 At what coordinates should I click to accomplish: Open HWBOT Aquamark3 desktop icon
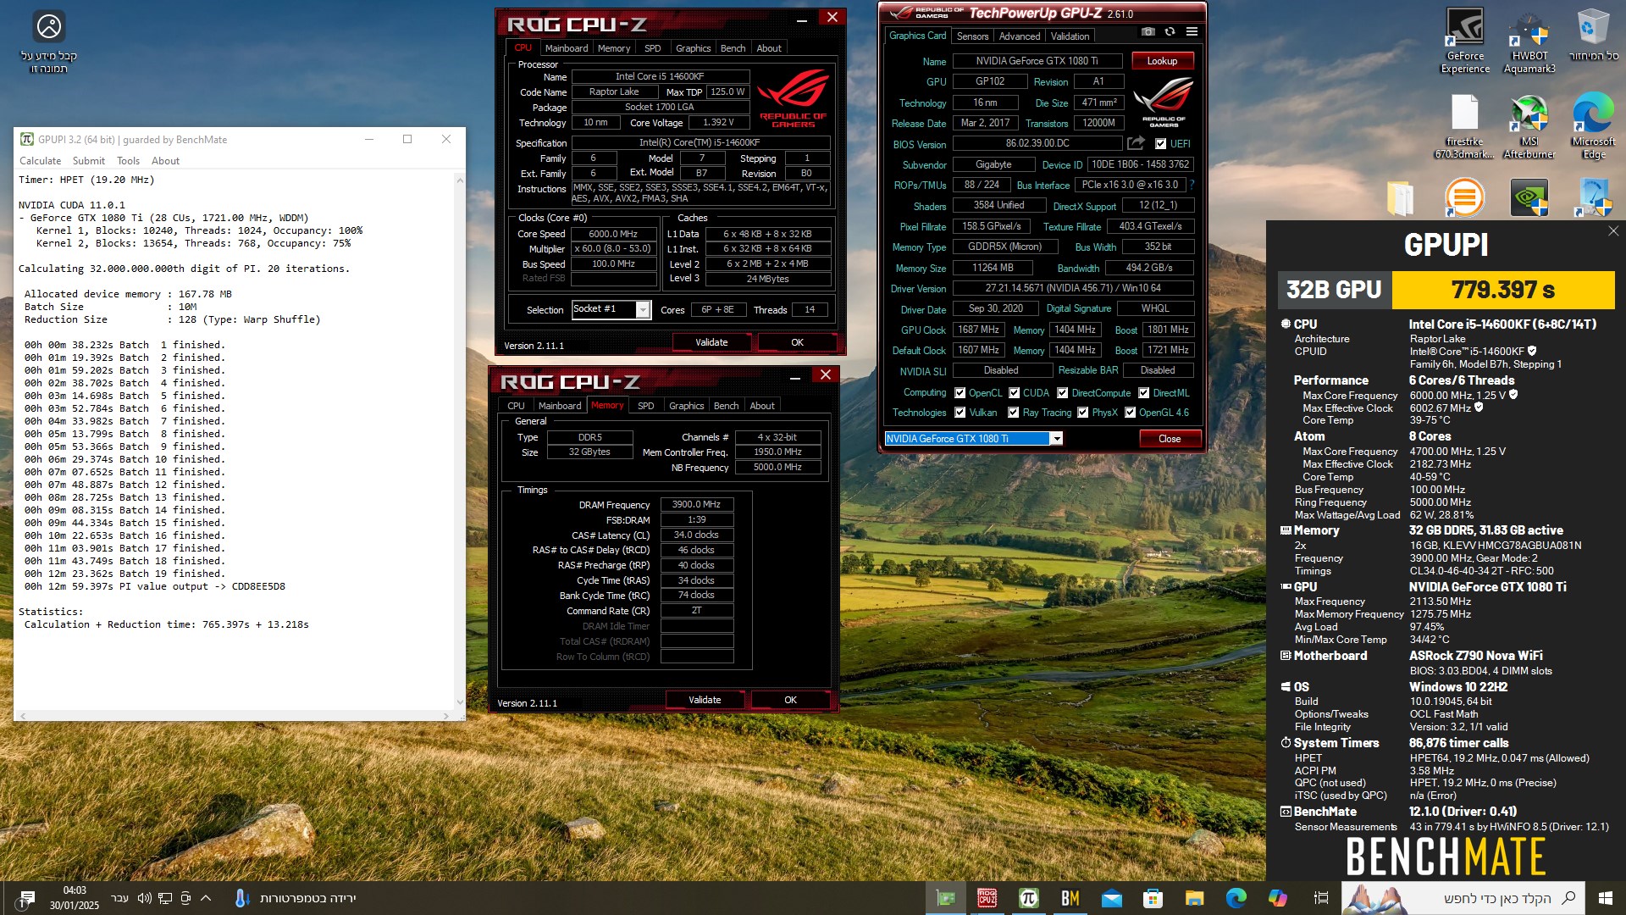(1529, 41)
